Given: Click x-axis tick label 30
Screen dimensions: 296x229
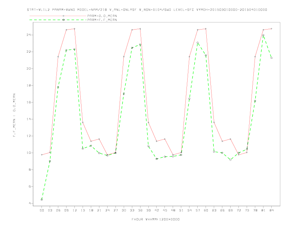Looking at the screenshot, I should 124,210.
